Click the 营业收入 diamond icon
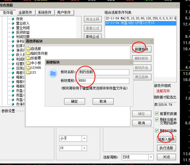The image size is (190, 165). (x=13, y=24)
